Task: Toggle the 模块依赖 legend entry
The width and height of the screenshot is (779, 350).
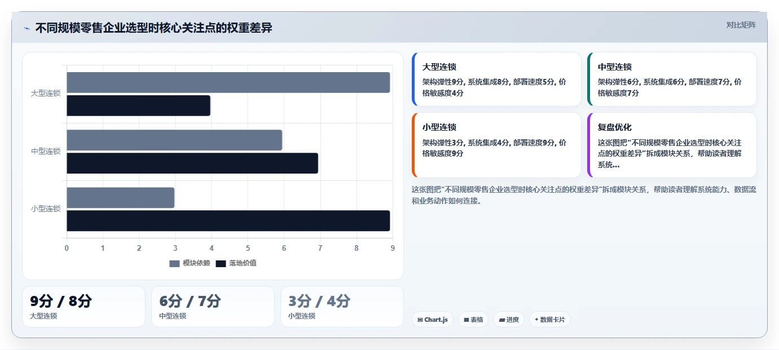Action: 190,263
